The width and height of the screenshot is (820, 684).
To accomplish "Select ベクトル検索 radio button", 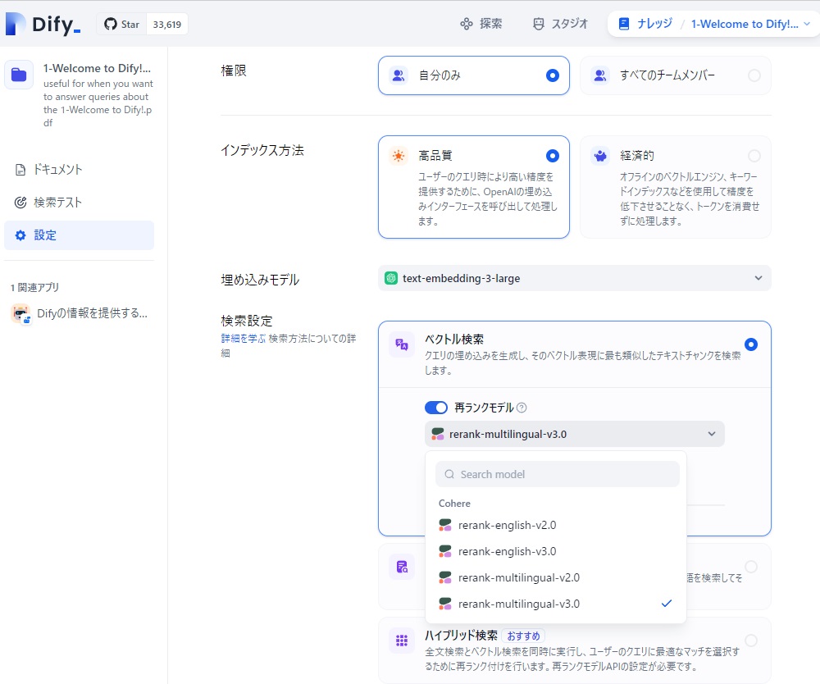I will pyautogui.click(x=751, y=344).
